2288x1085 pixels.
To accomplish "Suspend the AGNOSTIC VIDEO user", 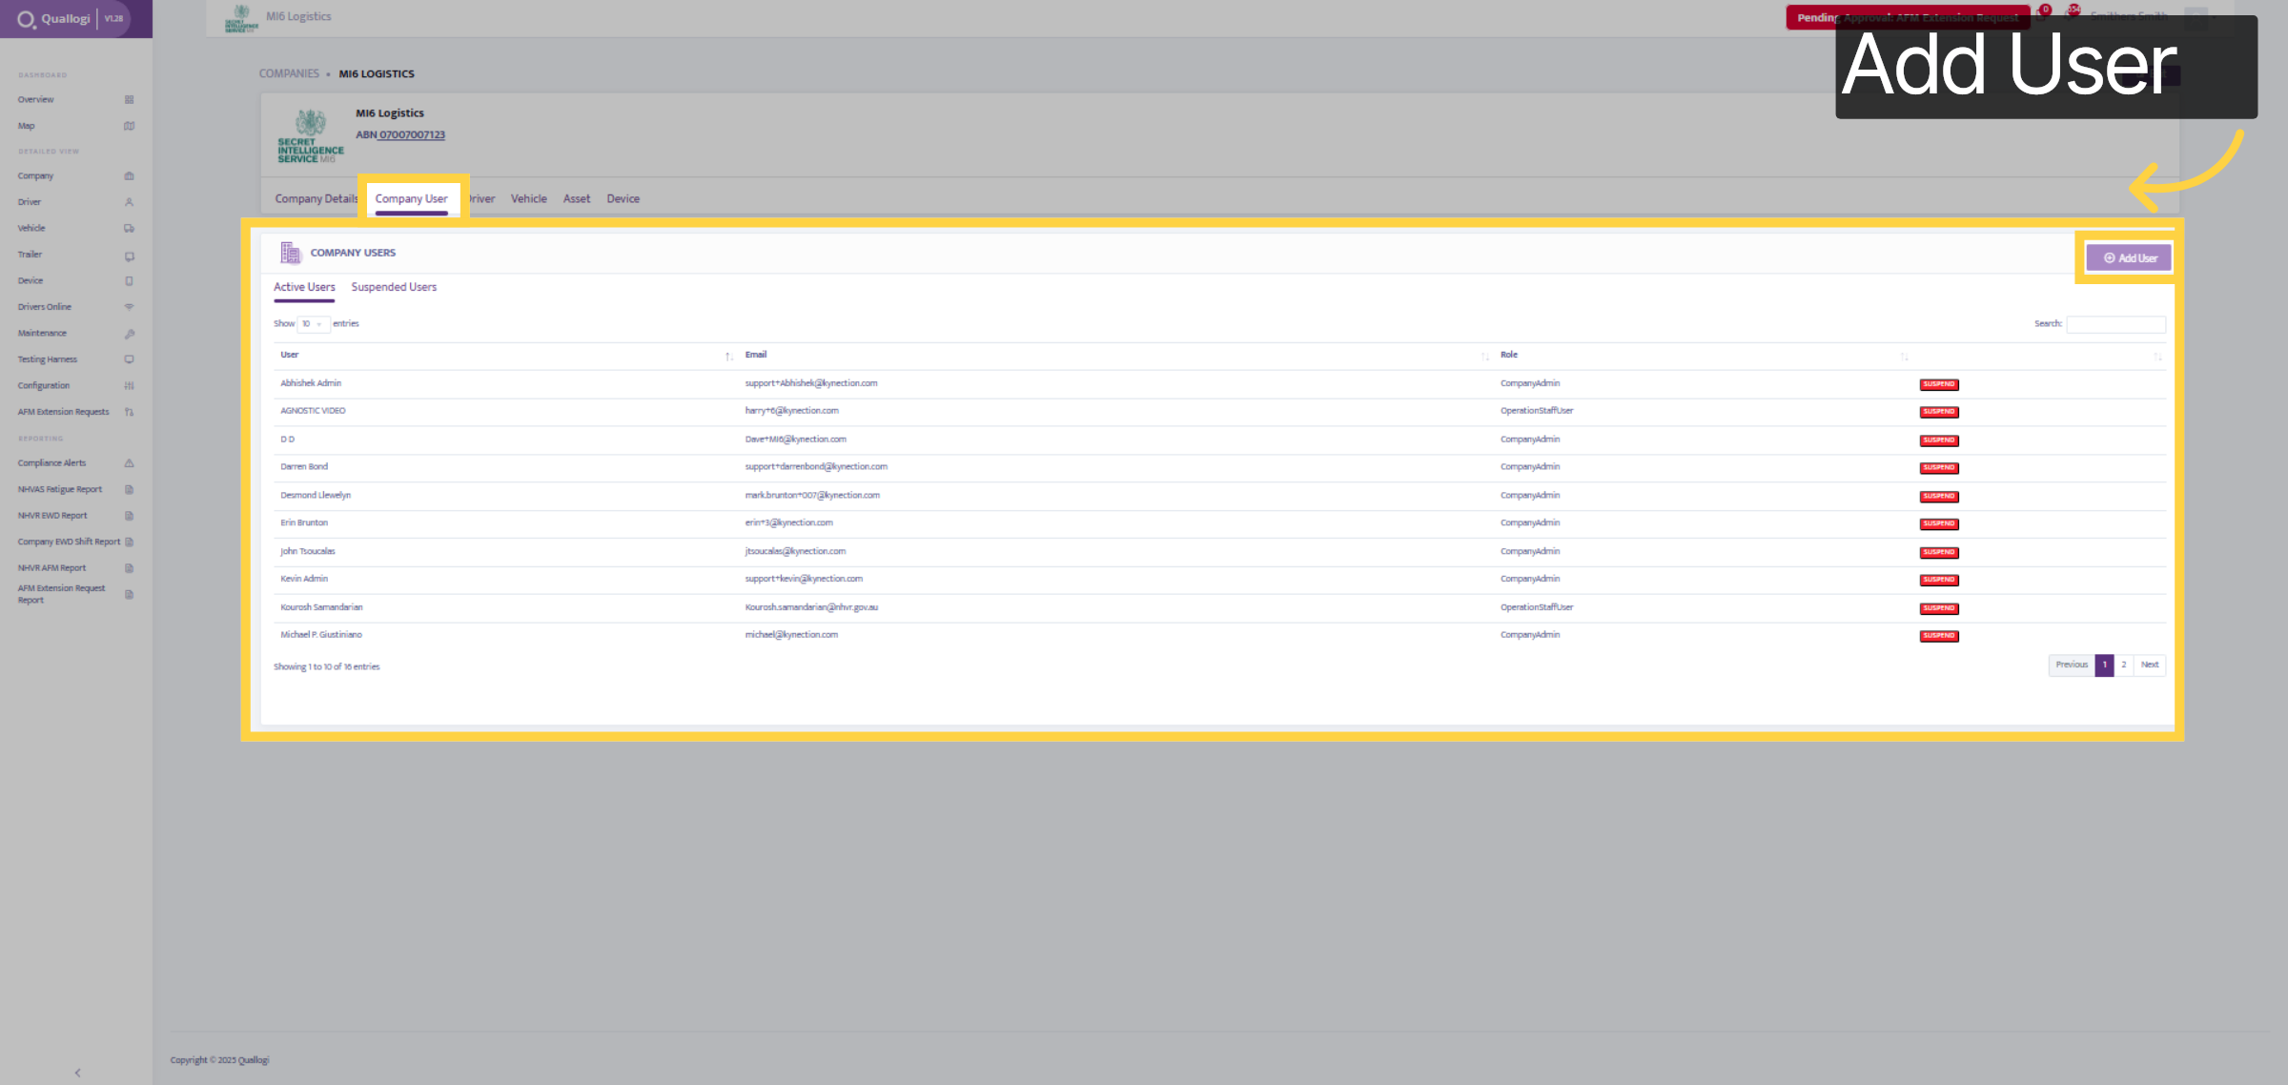I will (x=1939, y=412).
